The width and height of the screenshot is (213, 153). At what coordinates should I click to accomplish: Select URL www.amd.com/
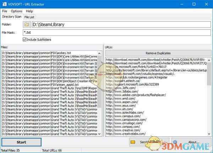(x=156, y=99)
